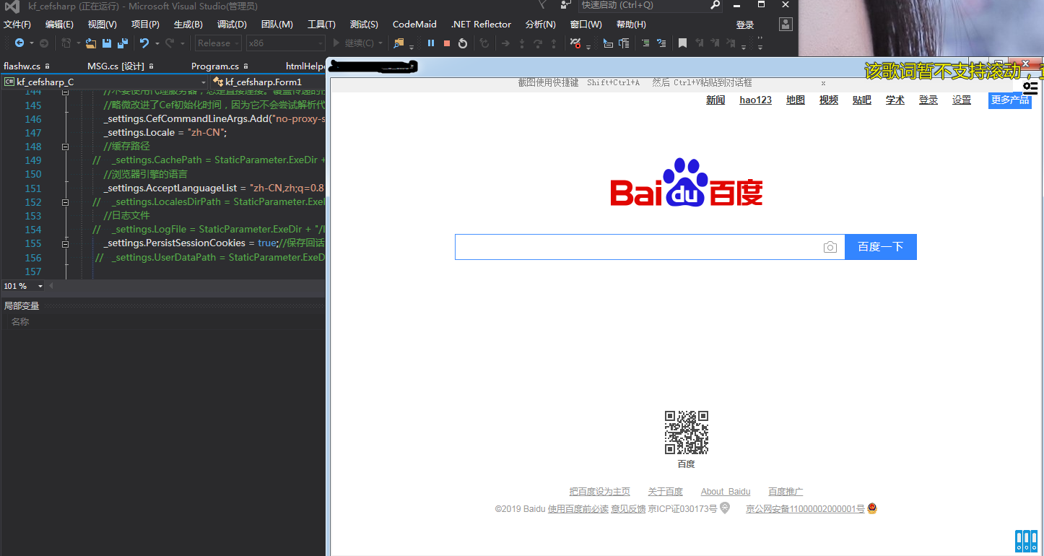Image resolution: width=1044 pixels, height=556 pixels.
Task: Click the Visual Studio logo icon
Action: coord(12,6)
